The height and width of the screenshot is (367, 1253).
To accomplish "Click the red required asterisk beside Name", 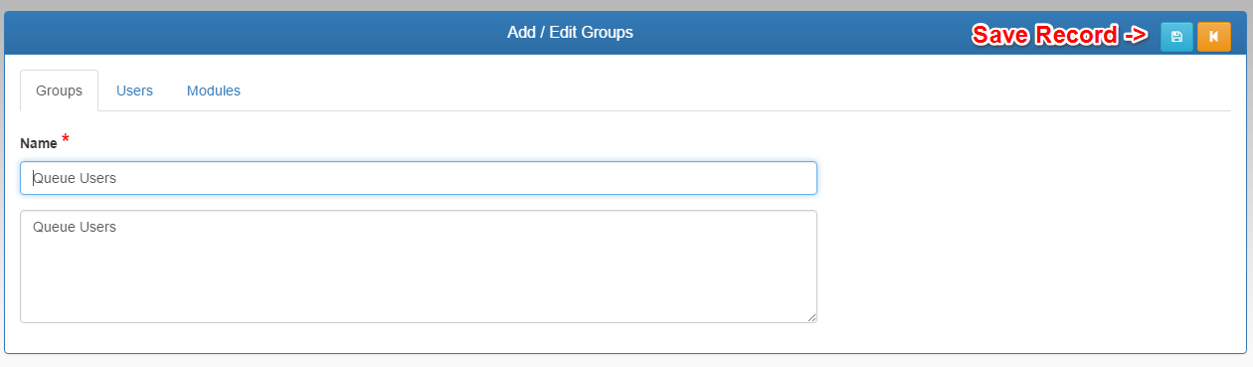I will 66,138.
